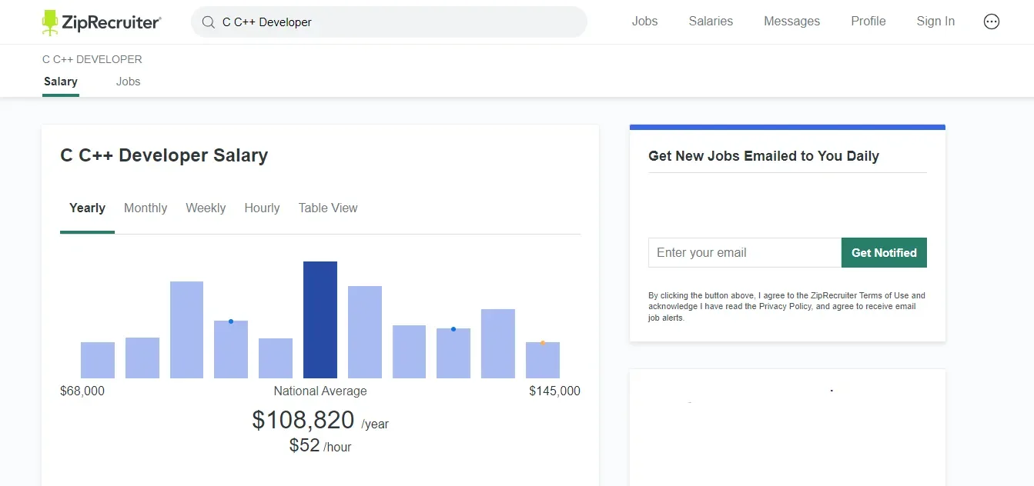Screen dimensions: 1034x486
Task: Select the Yearly salary tab
Action: (x=87, y=208)
